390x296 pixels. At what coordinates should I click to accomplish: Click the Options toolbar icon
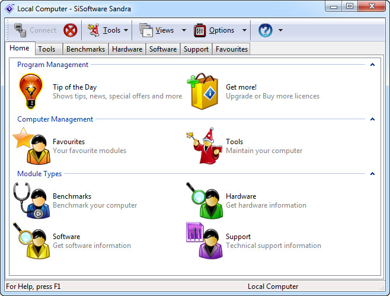pyautogui.click(x=200, y=30)
